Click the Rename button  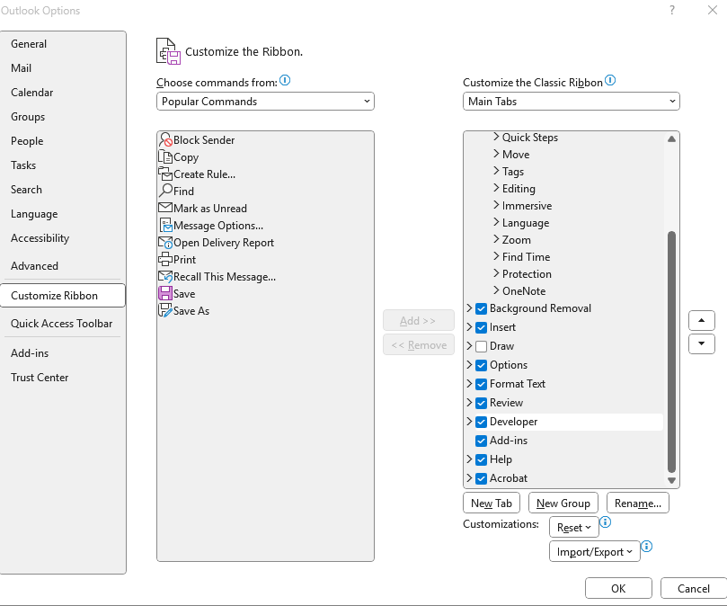[x=637, y=503]
